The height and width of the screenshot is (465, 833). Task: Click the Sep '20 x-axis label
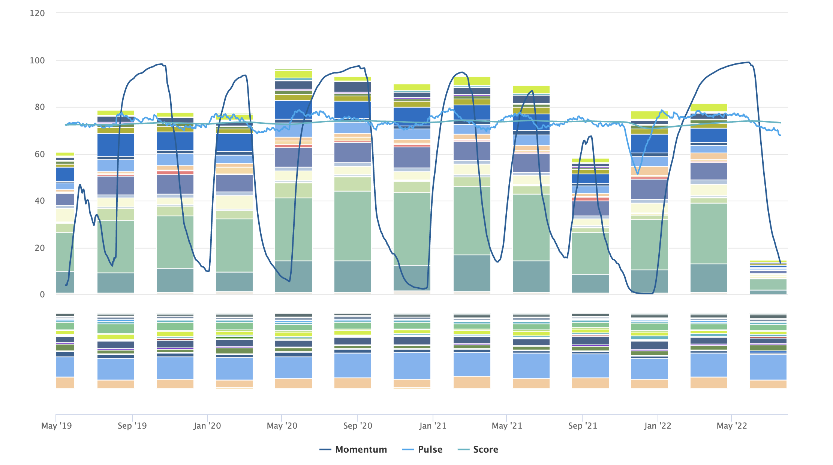(x=358, y=426)
